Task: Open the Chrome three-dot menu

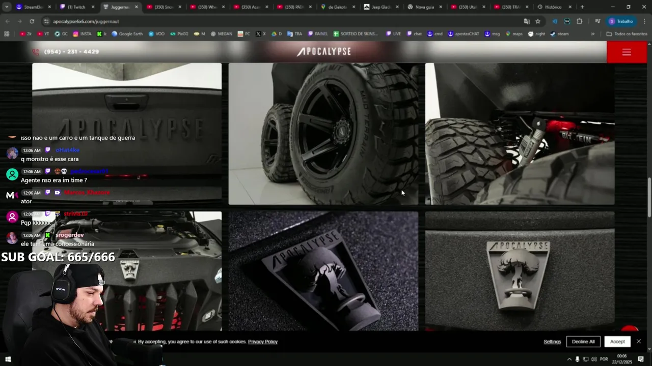Action: pos(644,21)
